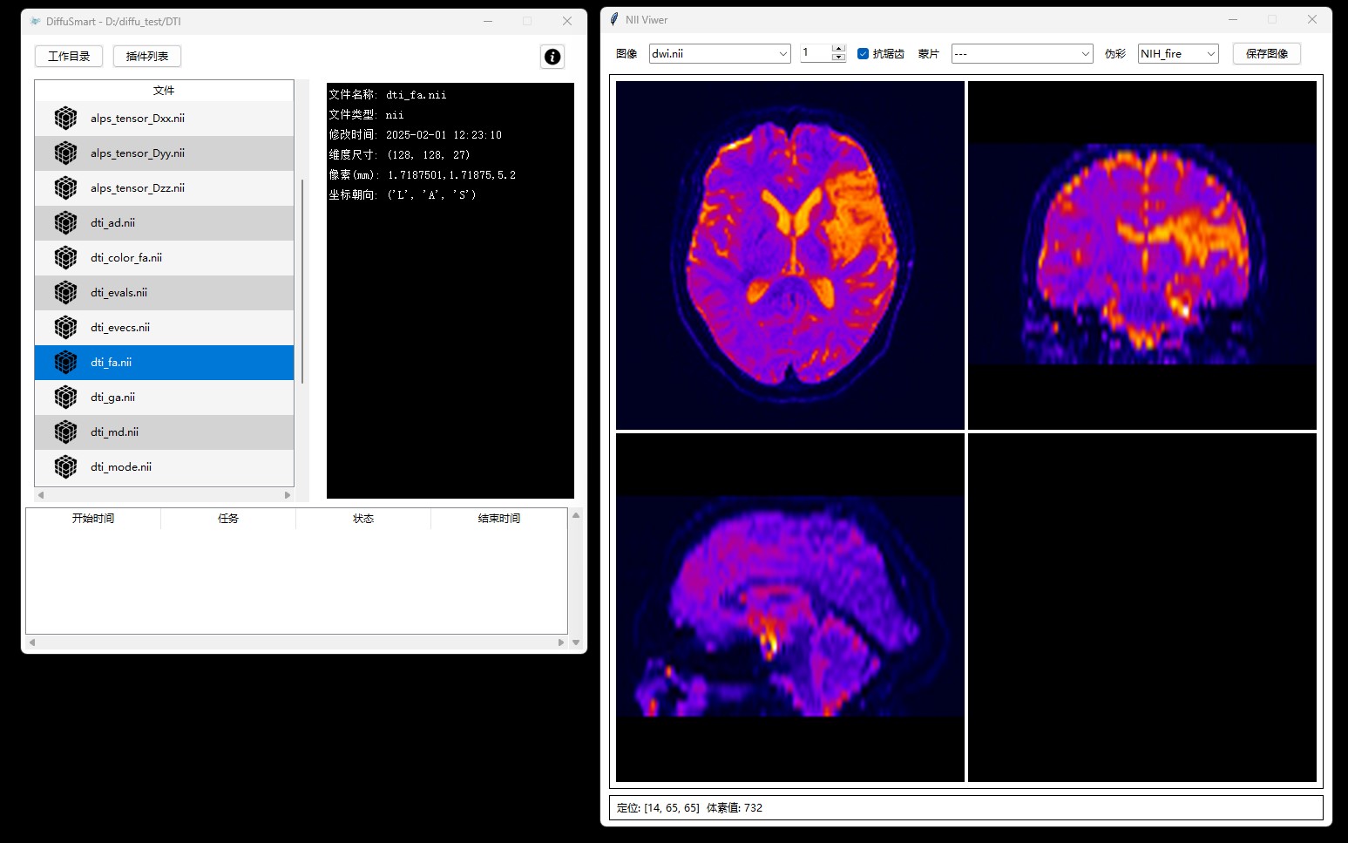Viewport: 1348px width, 843px height.
Task: Close the DiffuSmart window
Action: click(x=567, y=21)
